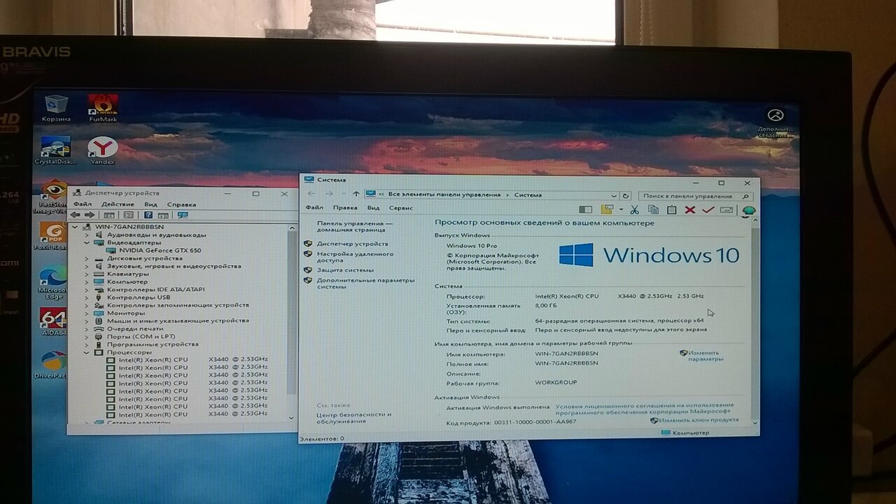The width and height of the screenshot is (896, 504).
Task: Click the up arrow navigation button
Action: 356,195
